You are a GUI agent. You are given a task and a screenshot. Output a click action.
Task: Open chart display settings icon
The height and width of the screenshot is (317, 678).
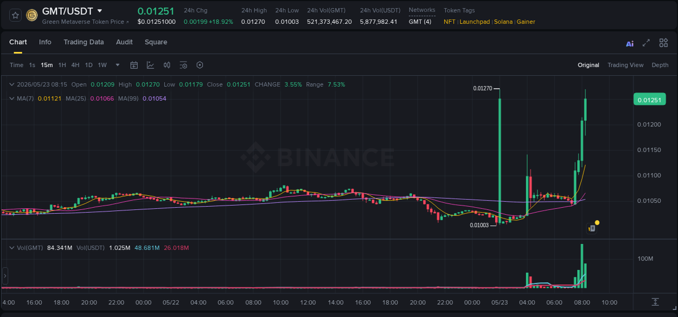(x=183, y=65)
